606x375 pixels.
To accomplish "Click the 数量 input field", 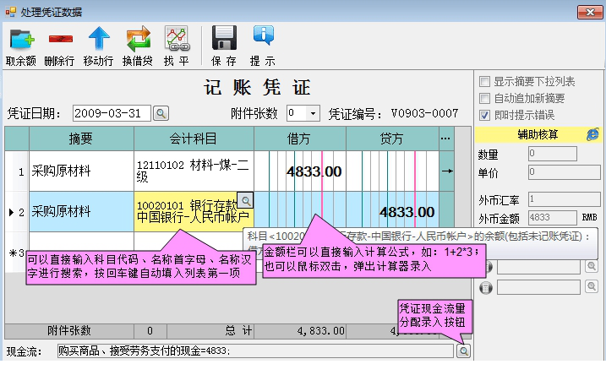I will click(x=553, y=154).
